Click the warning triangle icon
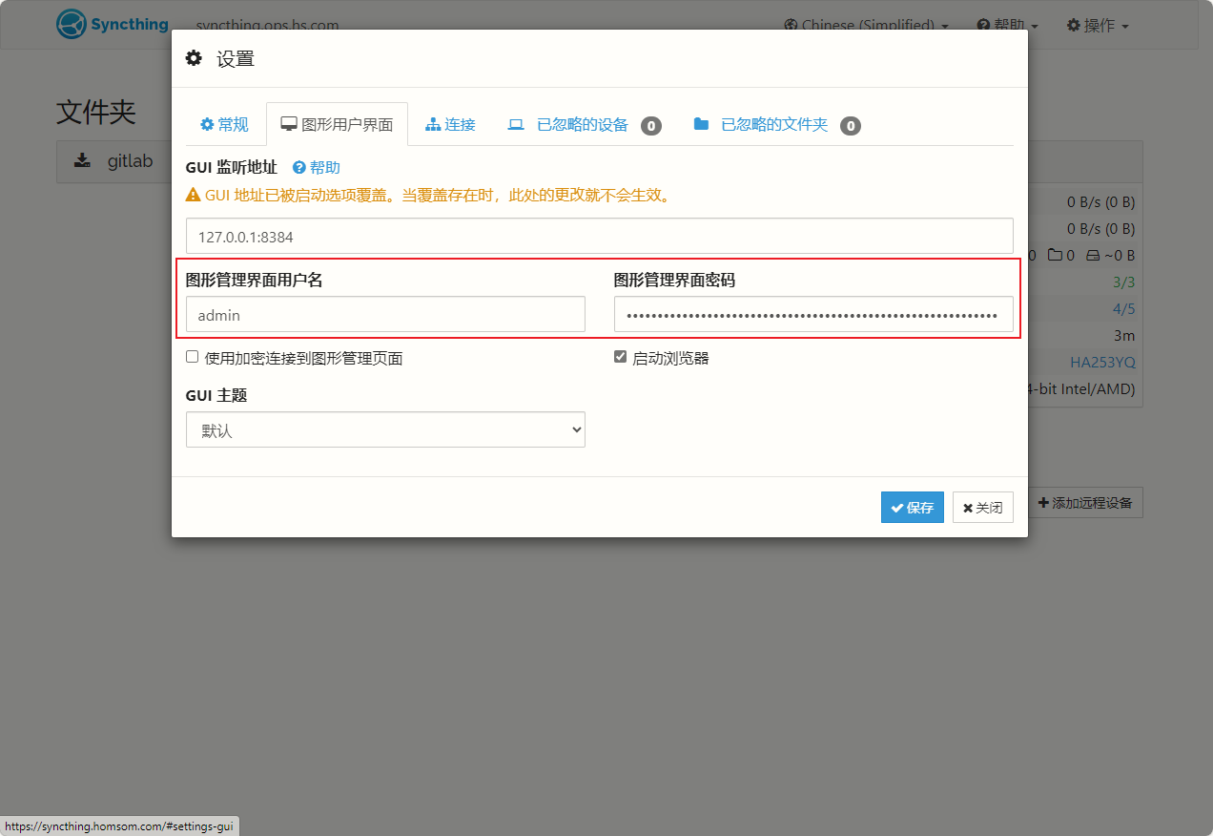The width and height of the screenshot is (1213, 836). [x=193, y=196]
